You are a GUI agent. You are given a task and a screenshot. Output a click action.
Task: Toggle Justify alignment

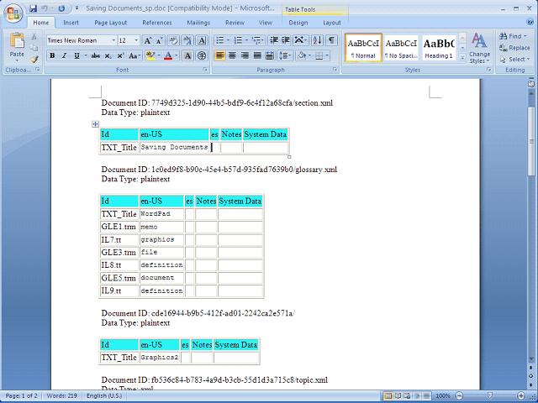pos(257,55)
